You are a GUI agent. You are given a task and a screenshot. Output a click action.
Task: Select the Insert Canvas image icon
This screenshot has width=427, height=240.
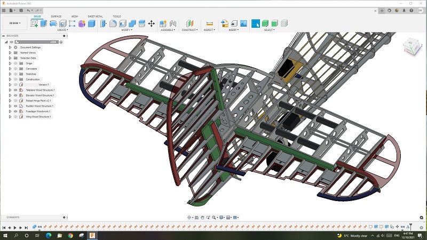click(x=244, y=23)
